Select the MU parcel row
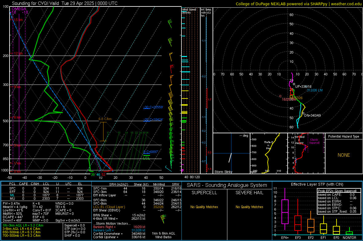The width and height of the screenshot is (363, 241). (46, 199)
